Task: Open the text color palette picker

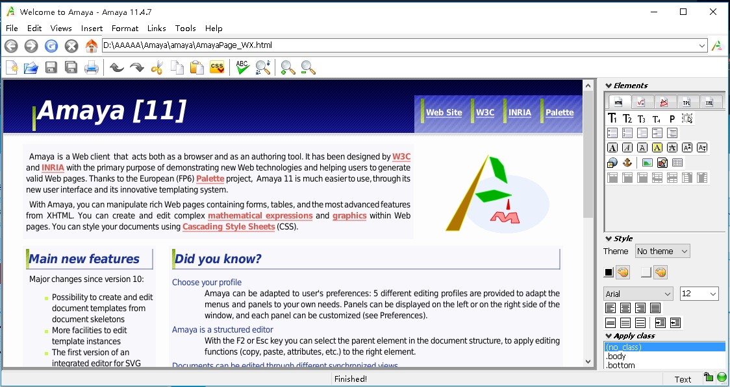Action: [x=623, y=273]
